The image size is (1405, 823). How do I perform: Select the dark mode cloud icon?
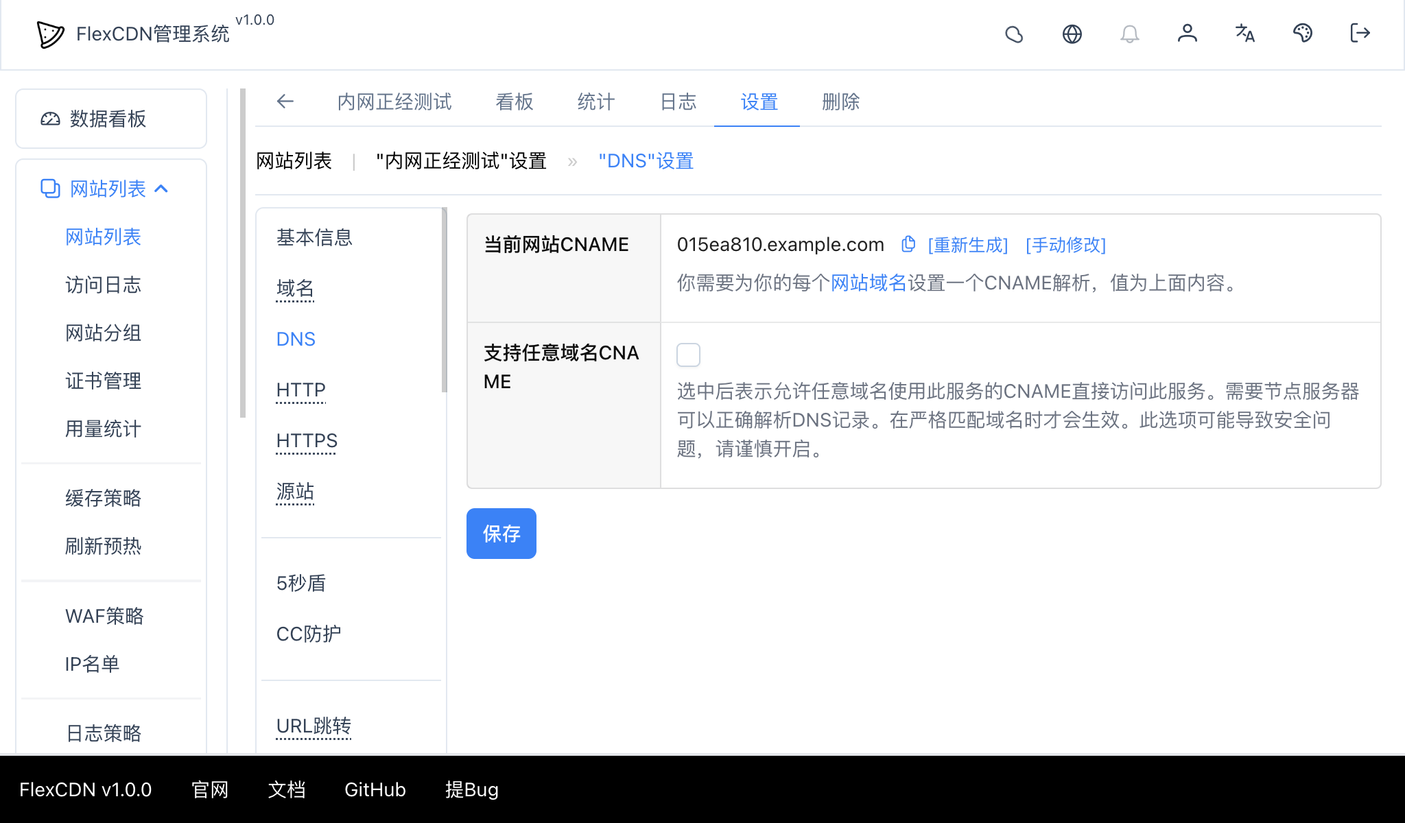(x=1015, y=34)
